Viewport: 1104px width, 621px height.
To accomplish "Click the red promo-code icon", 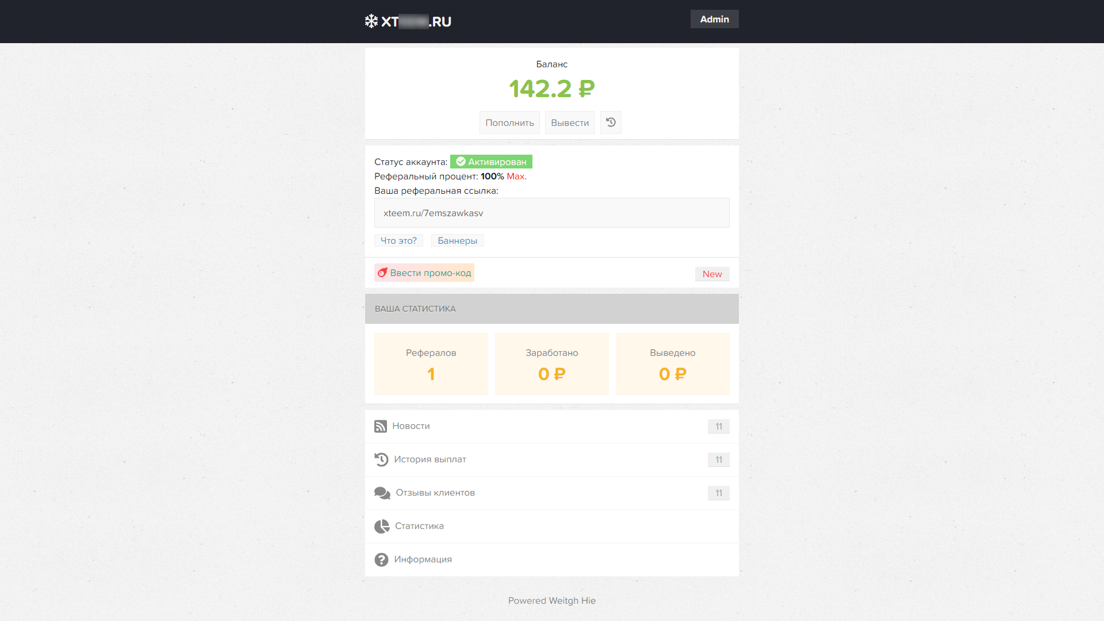I will 382,273.
